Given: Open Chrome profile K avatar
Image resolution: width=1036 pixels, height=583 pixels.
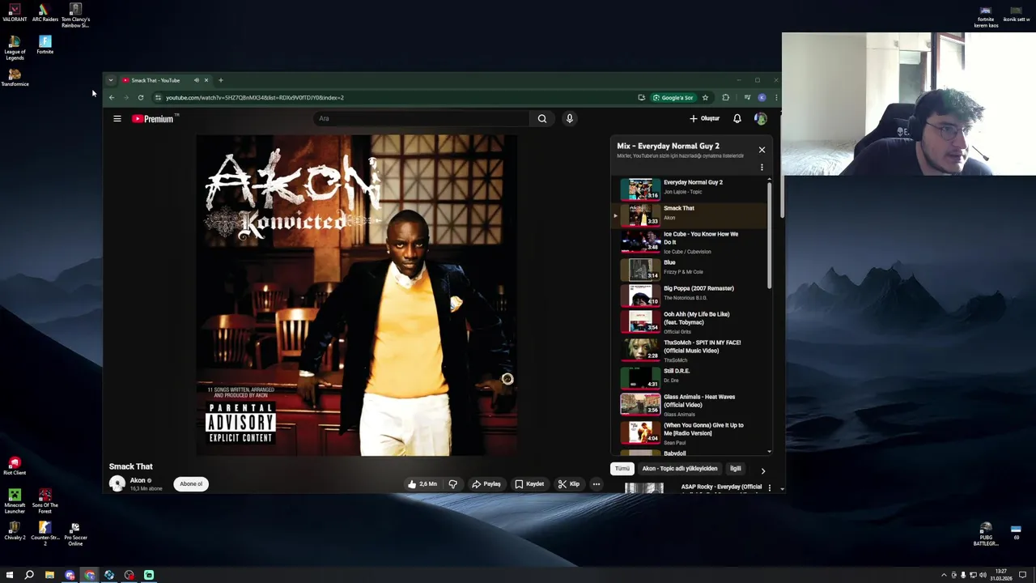Looking at the screenshot, I should pyautogui.click(x=762, y=98).
